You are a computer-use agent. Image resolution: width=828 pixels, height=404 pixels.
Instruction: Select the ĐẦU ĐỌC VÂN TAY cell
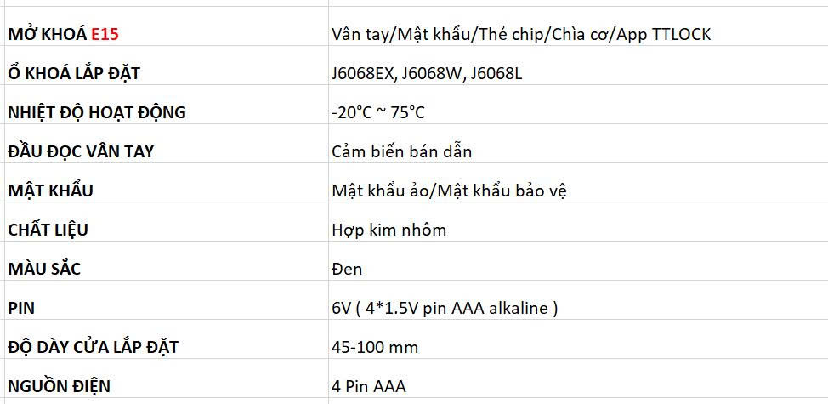[x=81, y=151]
